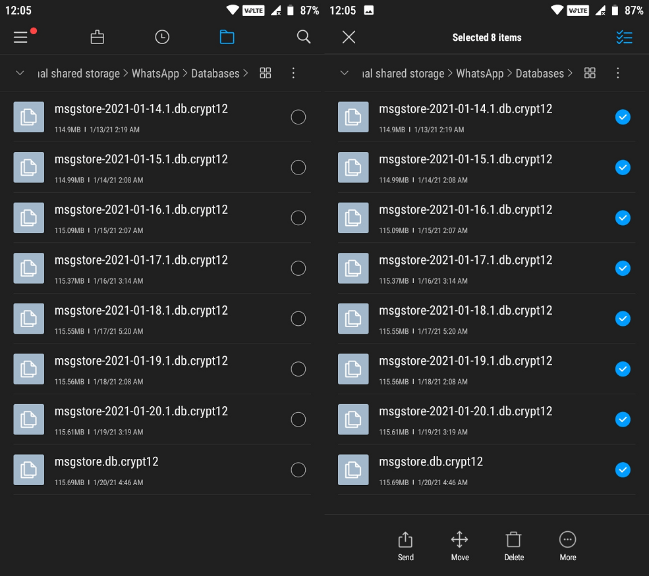Open three-dot overflow menu in left screen

[x=293, y=73]
